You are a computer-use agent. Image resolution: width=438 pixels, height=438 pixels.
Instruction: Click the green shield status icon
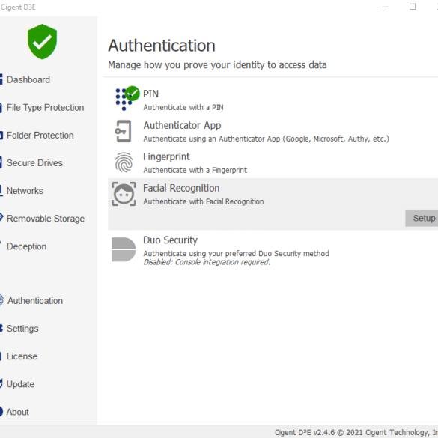pyautogui.click(x=42, y=42)
